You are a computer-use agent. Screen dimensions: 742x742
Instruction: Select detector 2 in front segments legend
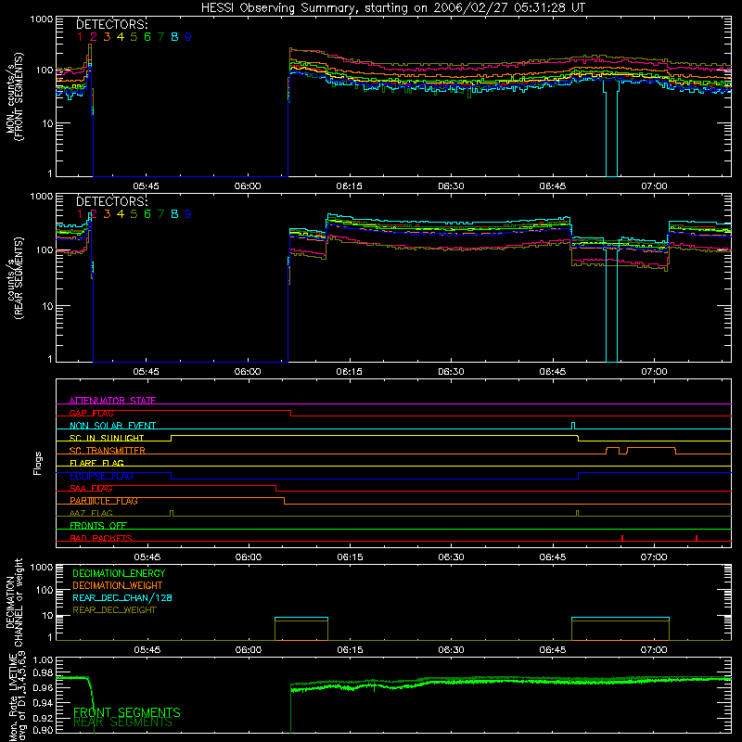[94, 37]
